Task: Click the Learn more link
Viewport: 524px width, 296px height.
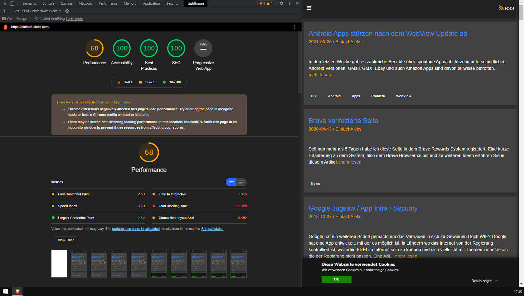Action: 75,19
